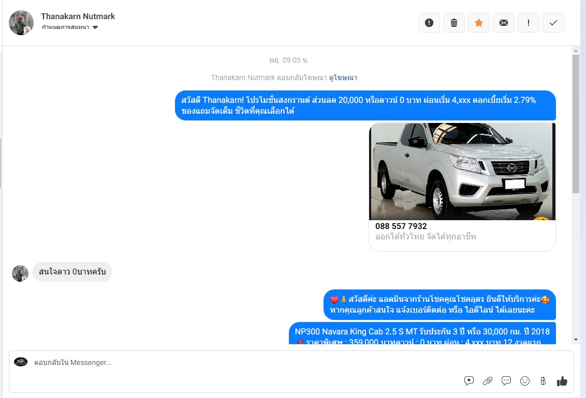586x398 pixels.
Task: Click the page logo beside reply box
Action: click(21, 362)
